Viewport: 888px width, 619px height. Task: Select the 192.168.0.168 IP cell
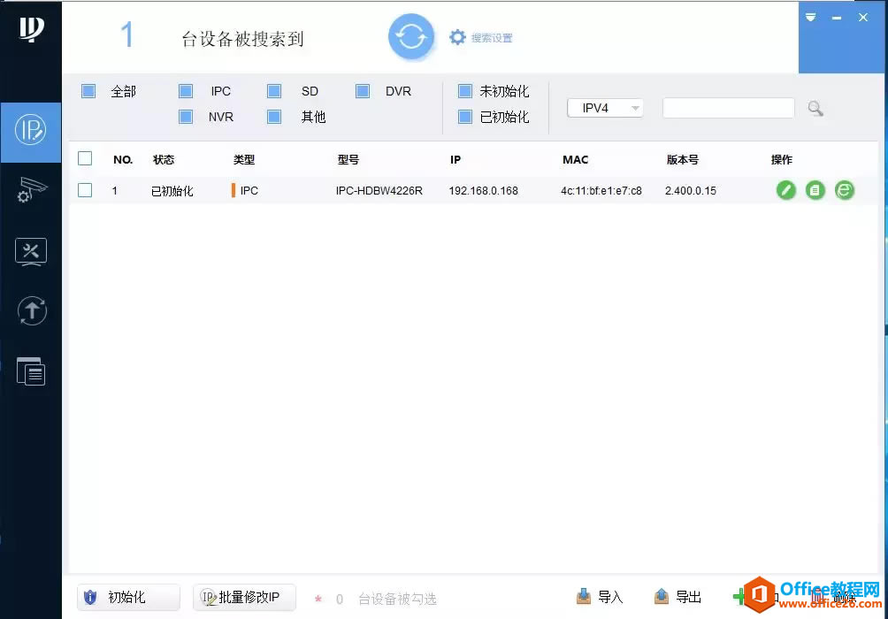483,191
